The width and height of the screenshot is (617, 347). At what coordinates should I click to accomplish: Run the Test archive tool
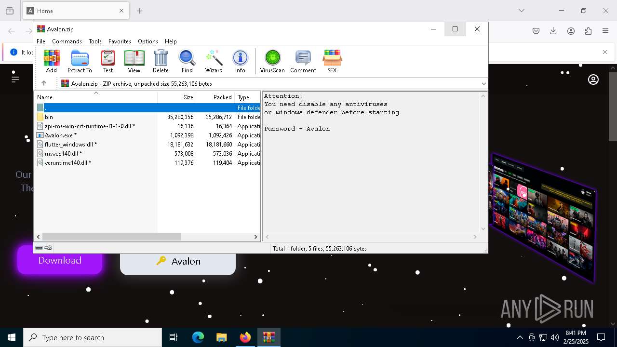click(x=108, y=61)
